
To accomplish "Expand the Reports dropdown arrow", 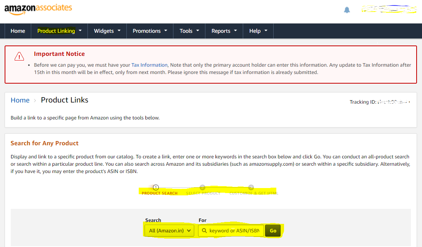I will (x=235, y=31).
